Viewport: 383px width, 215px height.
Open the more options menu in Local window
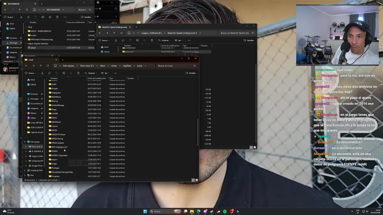coord(115,73)
